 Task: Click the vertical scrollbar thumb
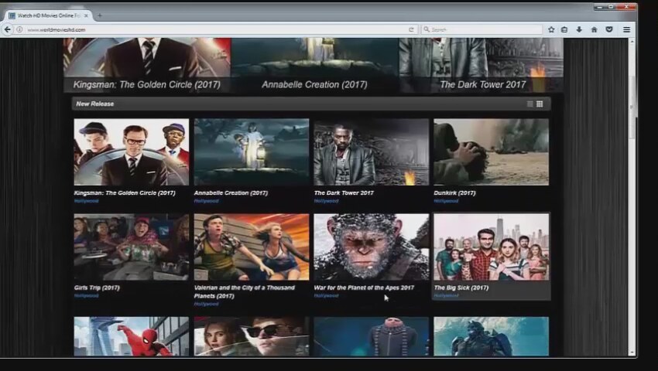[x=632, y=107]
